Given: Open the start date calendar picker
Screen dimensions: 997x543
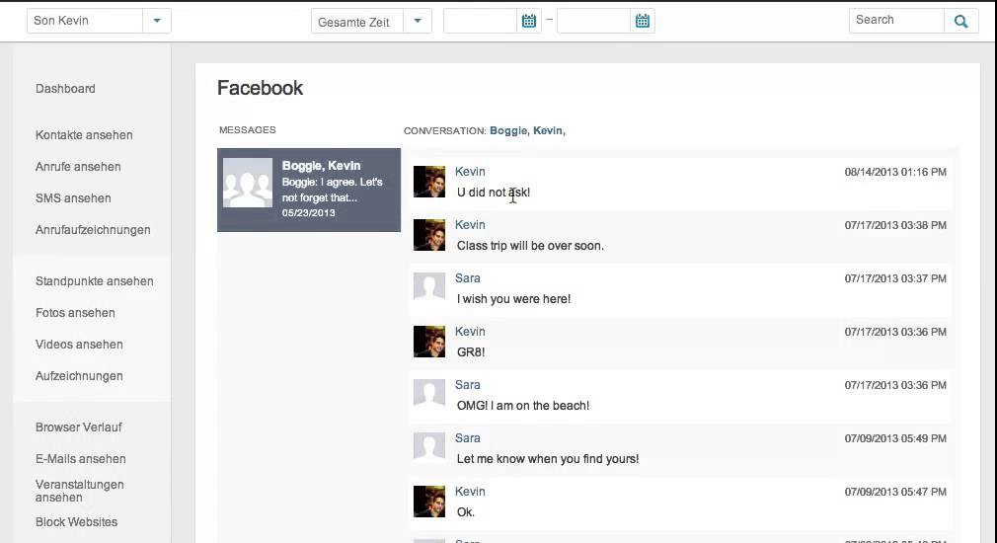Looking at the screenshot, I should pyautogui.click(x=528, y=21).
